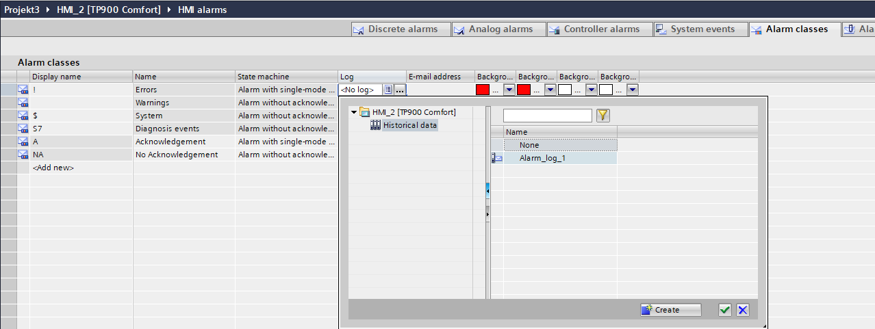Cancel the dialog with the blue X button

point(743,310)
